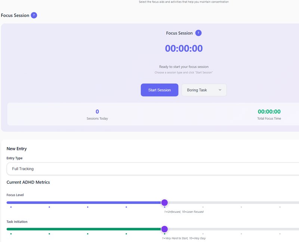Click help icon inside the timer card

click(198, 33)
